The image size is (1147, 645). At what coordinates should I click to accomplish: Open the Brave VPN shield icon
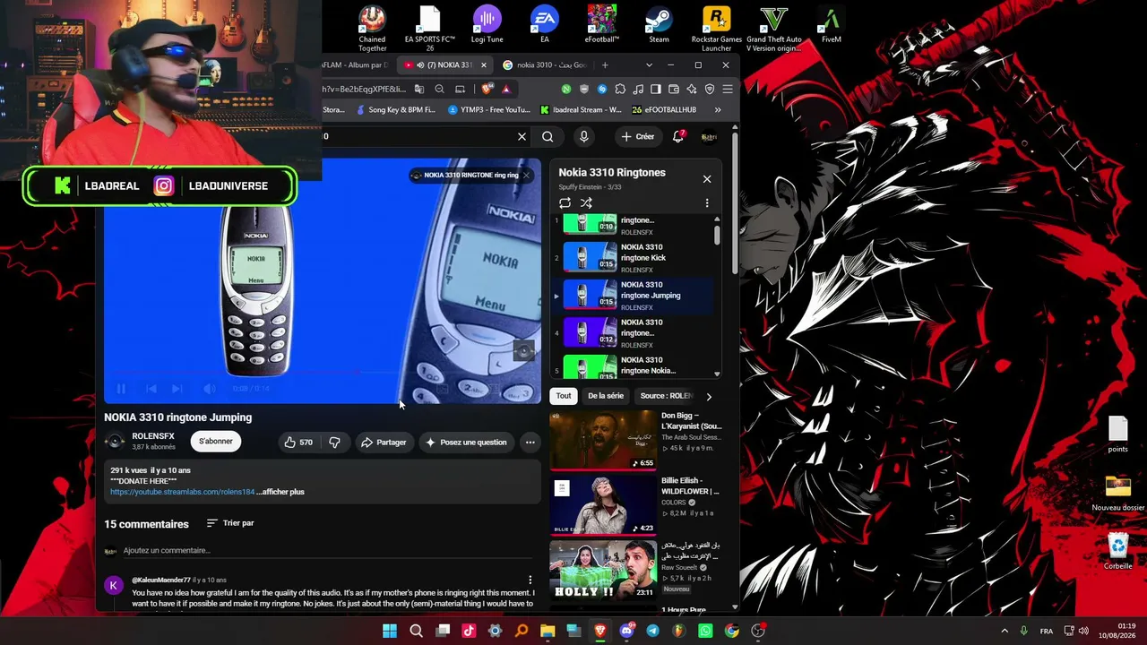pos(710,89)
